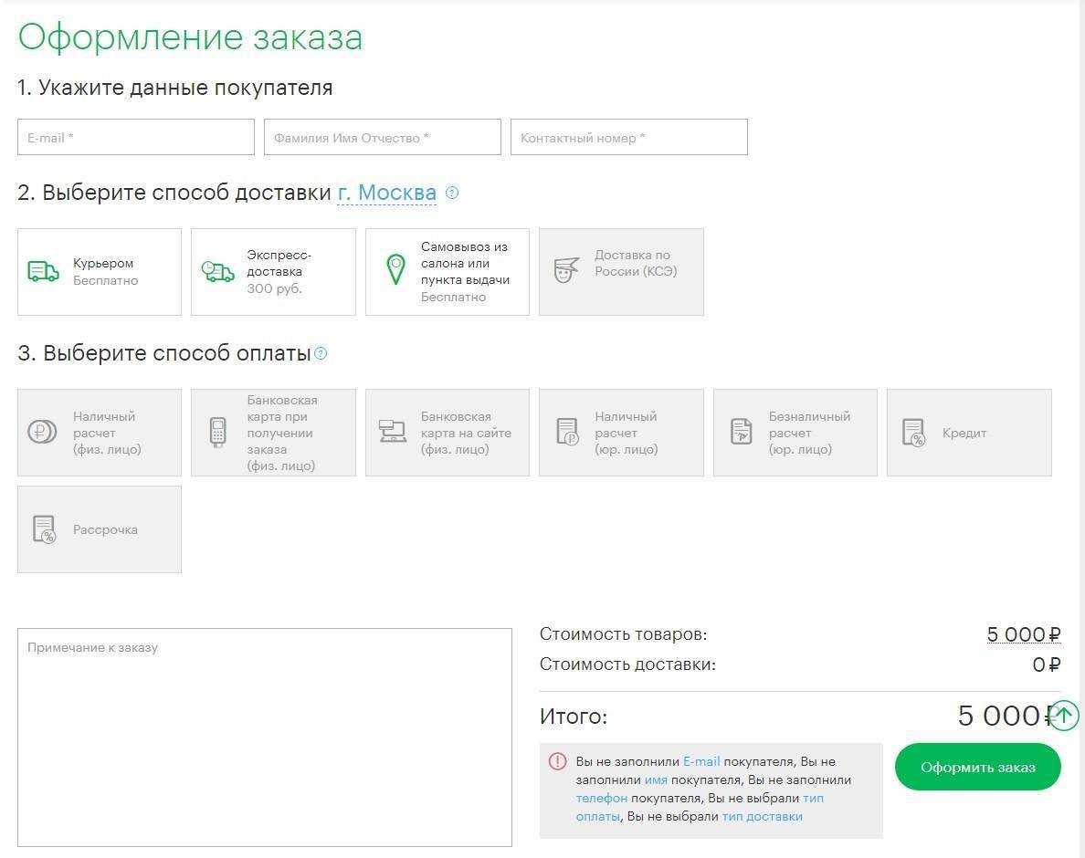Click the тип доставки link in warning

pyautogui.click(x=762, y=816)
